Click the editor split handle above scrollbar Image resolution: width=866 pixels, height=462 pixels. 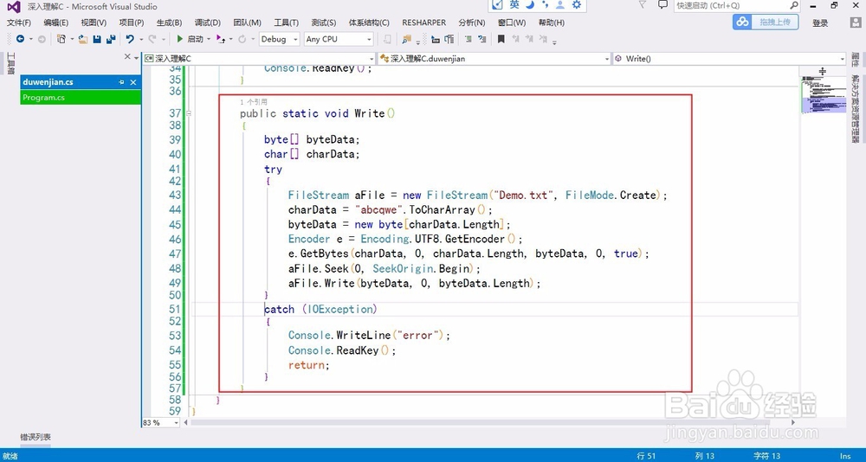pos(823,71)
